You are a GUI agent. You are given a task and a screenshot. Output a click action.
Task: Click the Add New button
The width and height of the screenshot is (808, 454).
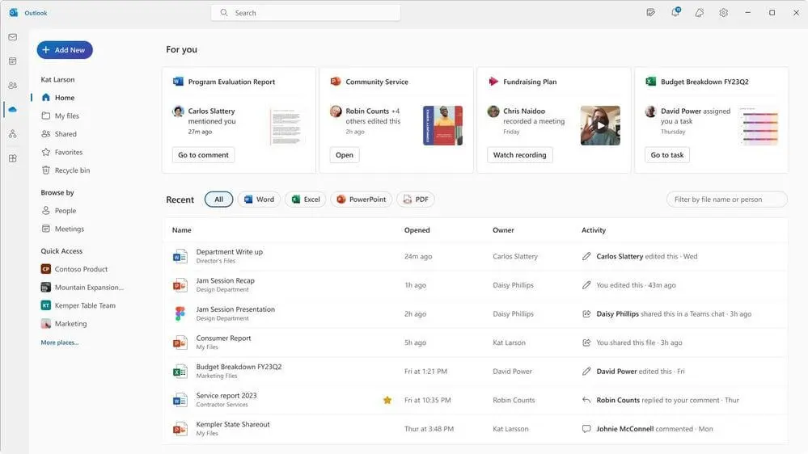[65, 50]
